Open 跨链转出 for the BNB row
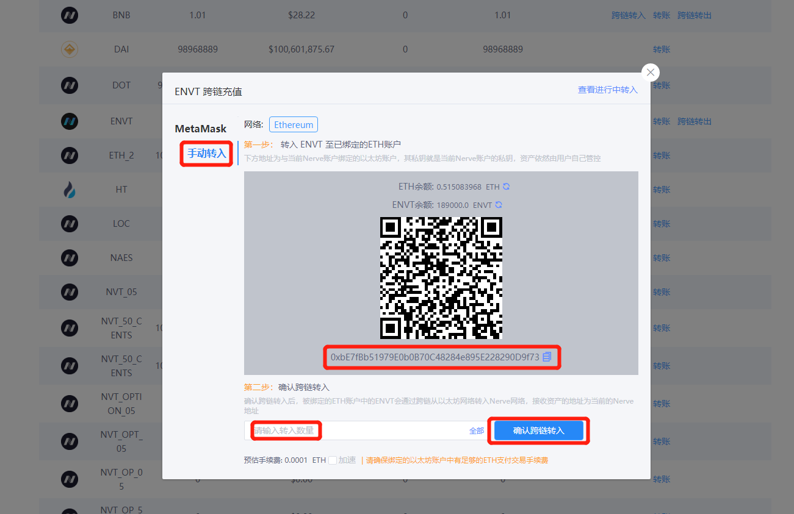This screenshot has height=514, width=794. [695, 15]
